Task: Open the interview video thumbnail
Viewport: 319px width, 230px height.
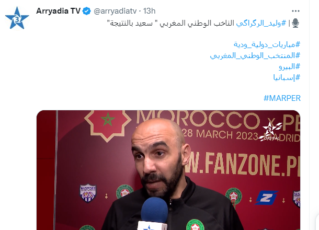Action: [x=168, y=170]
